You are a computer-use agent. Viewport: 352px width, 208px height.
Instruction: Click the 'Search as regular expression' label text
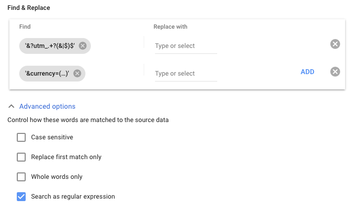tap(73, 197)
